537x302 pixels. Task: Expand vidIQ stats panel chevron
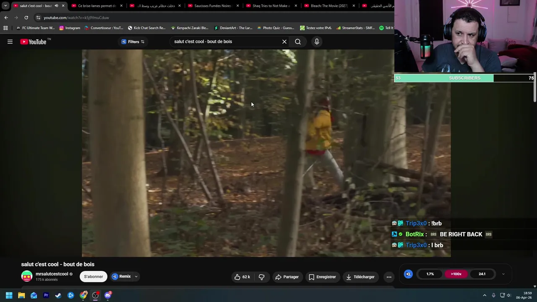click(x=503, y=274)
